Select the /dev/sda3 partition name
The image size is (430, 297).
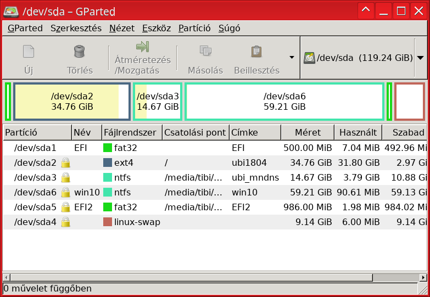click(35, 177)
